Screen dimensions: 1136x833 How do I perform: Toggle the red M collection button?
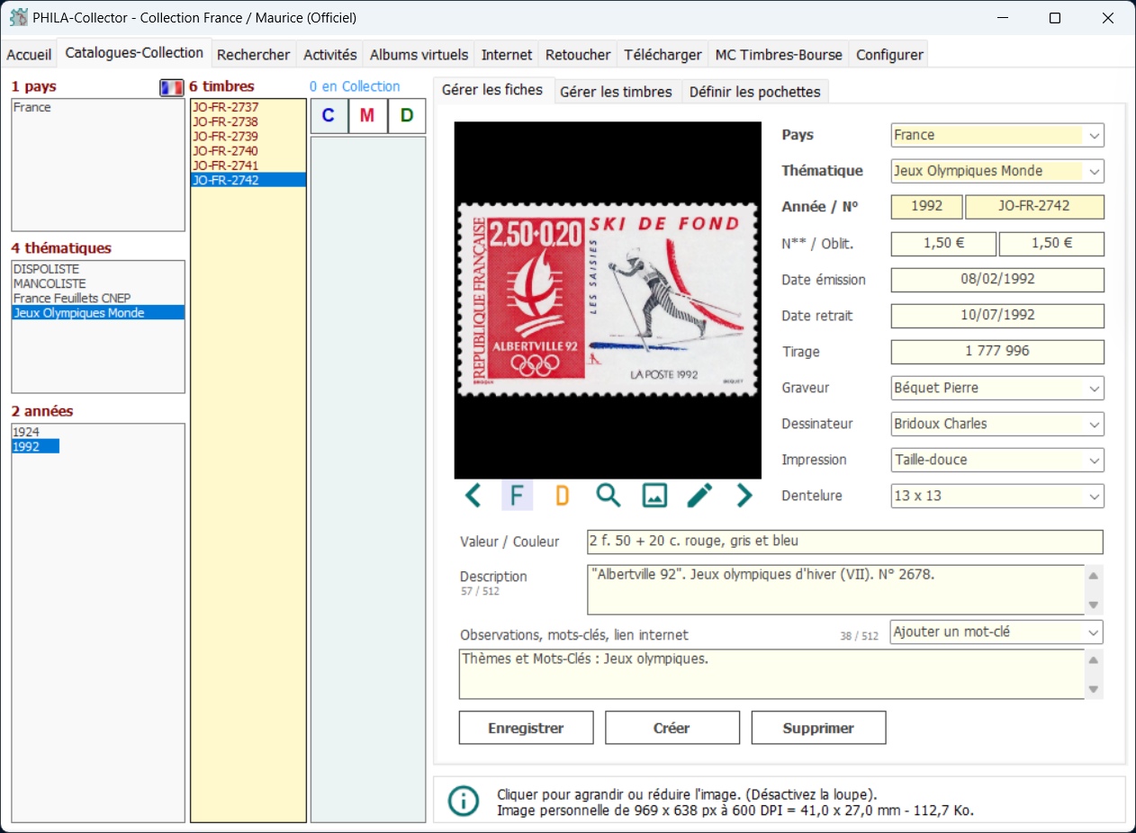(x=367, y=116)
